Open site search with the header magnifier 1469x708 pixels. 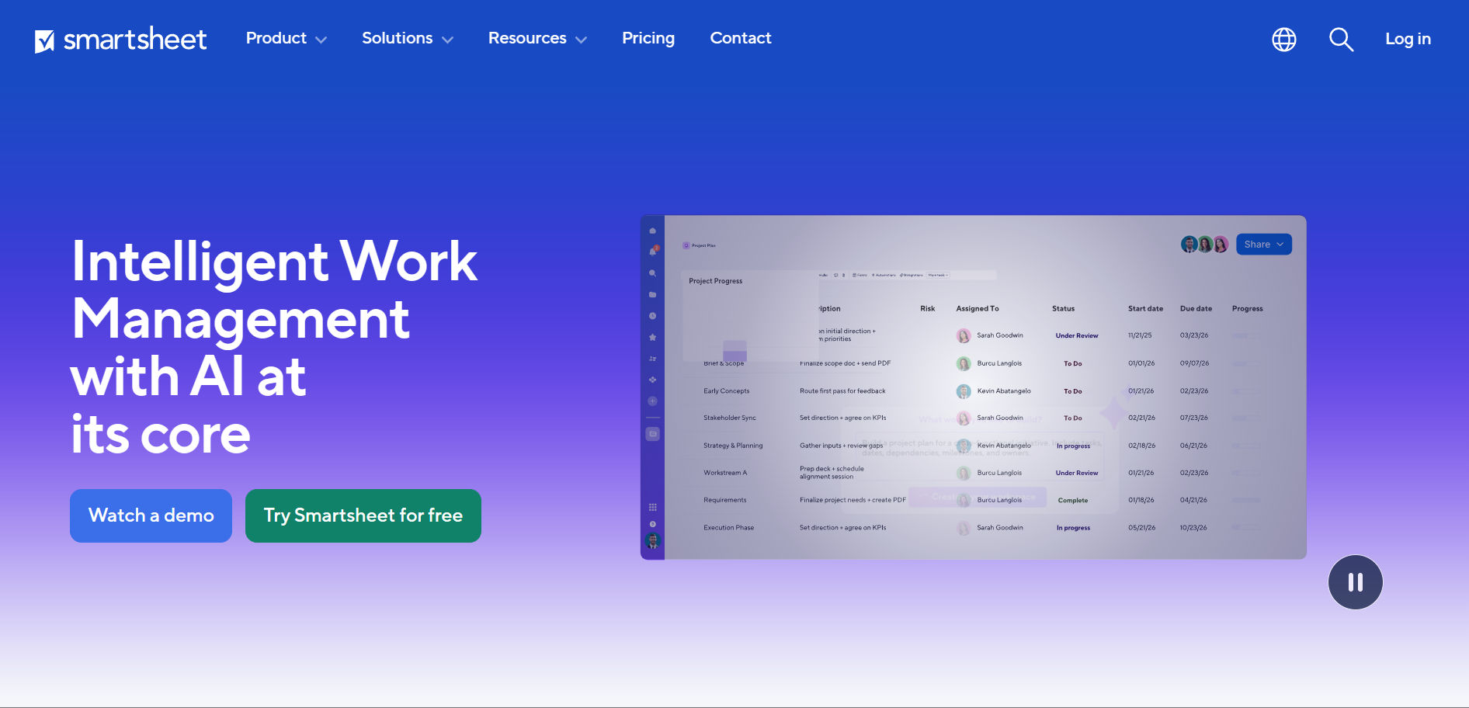point(1341,39)
